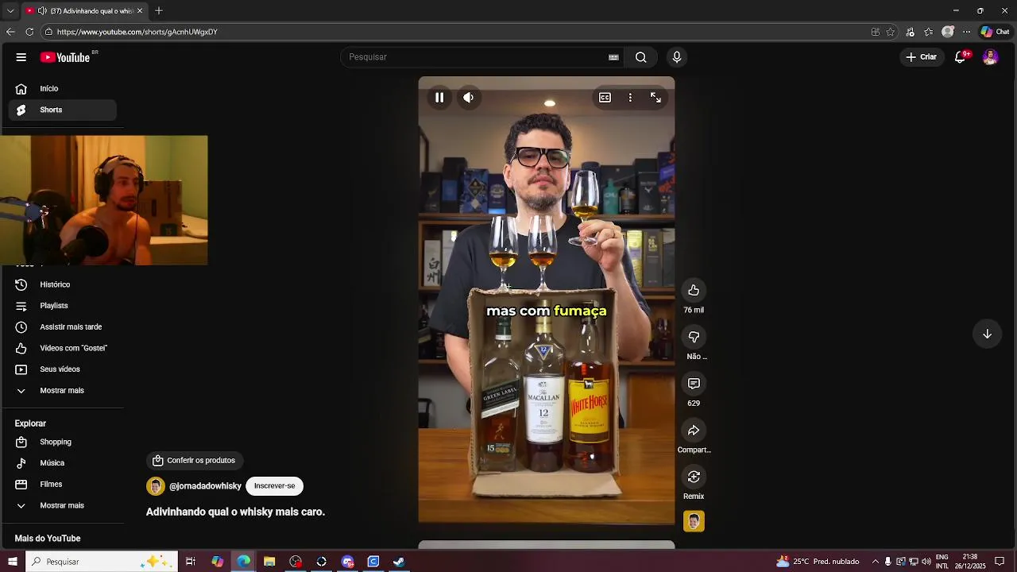Go to YouTube home via logo
The image size is (1017, 572).
tap(65, 57)
